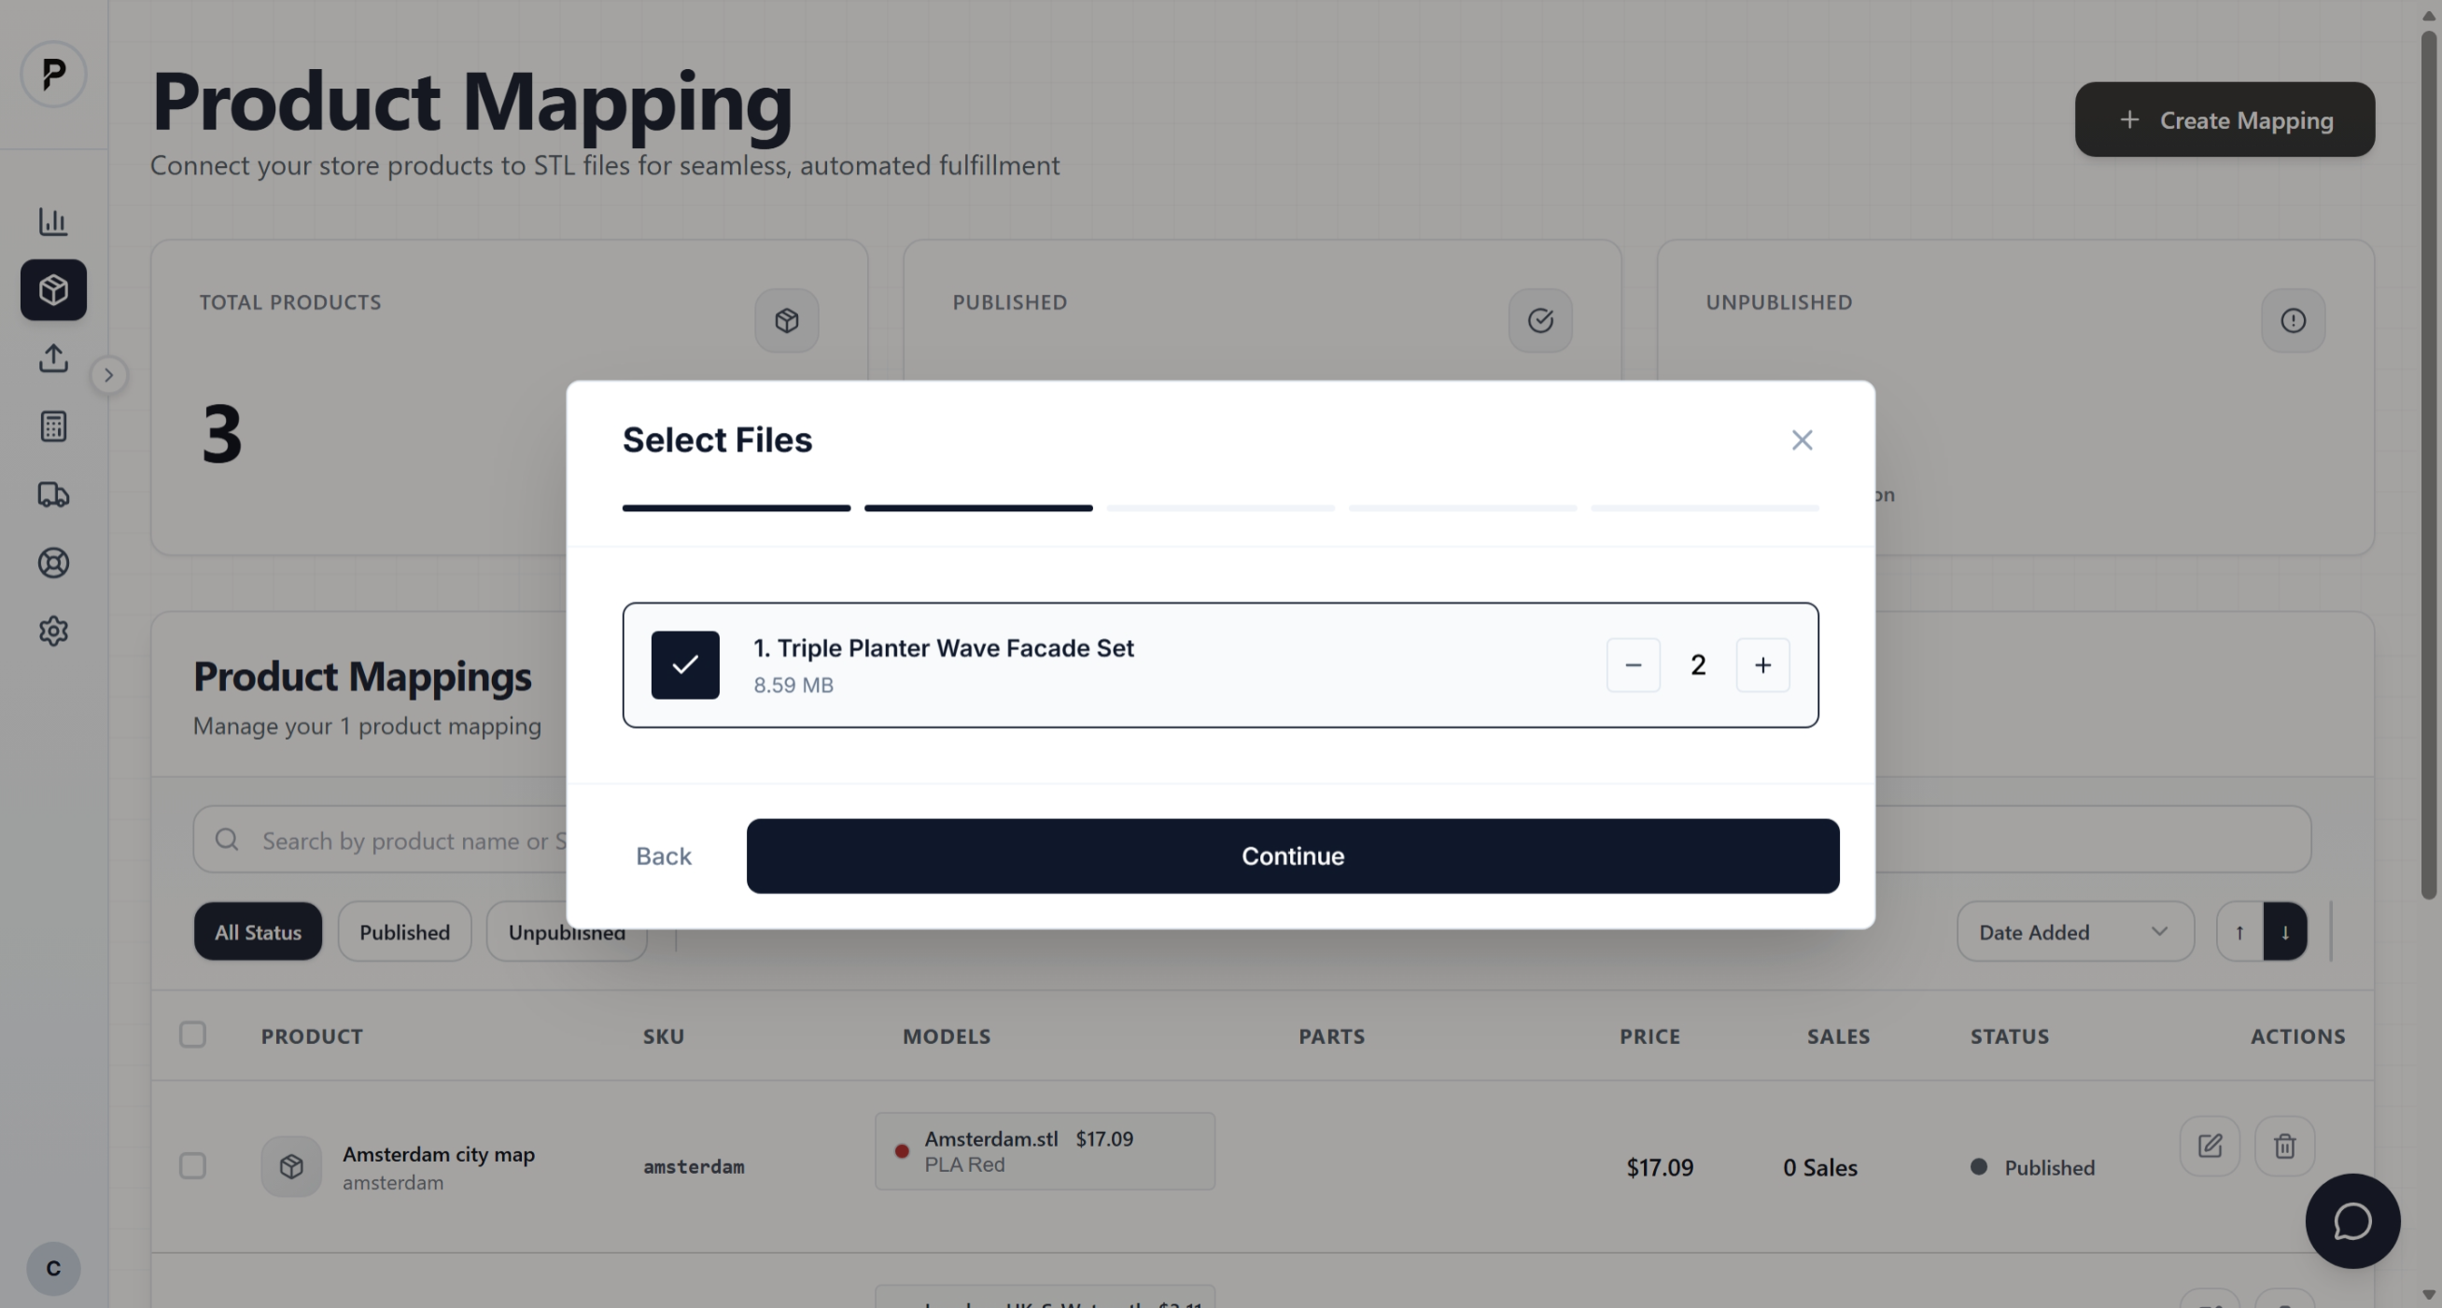Image resolution: width=2442 pixels, height=1308 pixels.
Task: Click the Unpublished alert circle icon
Action: coord(2294,321)
